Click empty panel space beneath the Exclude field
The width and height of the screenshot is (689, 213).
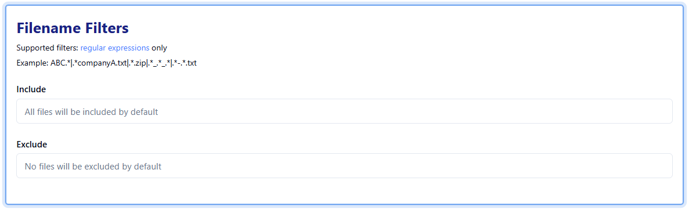pos(344,191)
